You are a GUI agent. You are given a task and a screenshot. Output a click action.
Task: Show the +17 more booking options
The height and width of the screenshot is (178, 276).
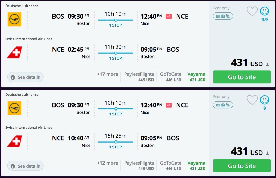[107, 74]
